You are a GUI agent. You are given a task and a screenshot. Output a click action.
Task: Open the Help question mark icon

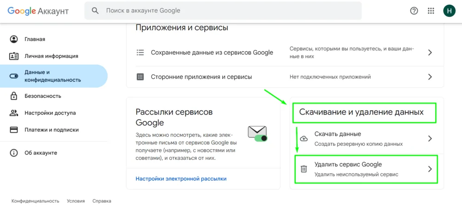(x=414, y=11)
